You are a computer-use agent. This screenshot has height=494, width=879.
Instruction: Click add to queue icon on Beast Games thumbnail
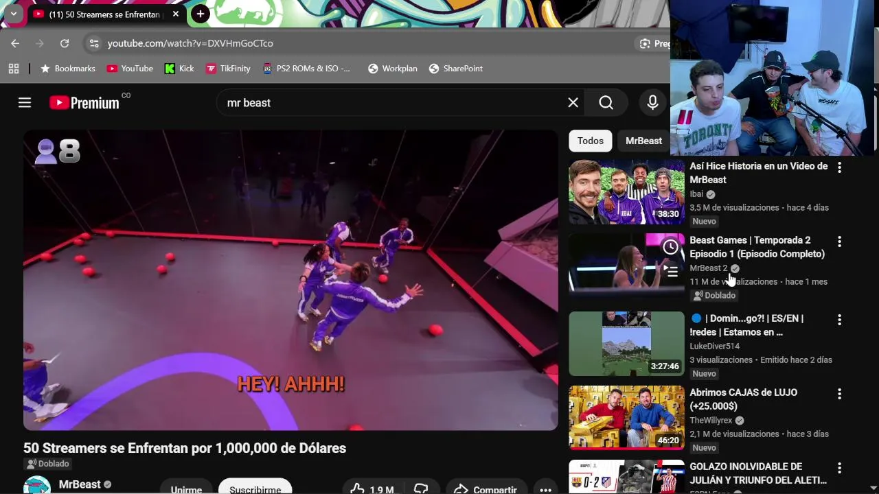click(x=671, y=272)
